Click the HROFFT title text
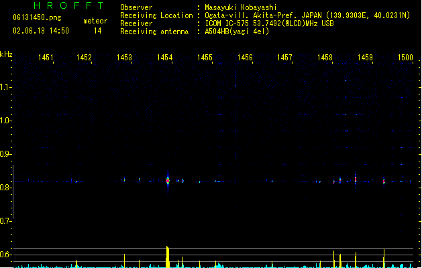The height and width of the screenshot is (268, 422). tap(69, 5)
